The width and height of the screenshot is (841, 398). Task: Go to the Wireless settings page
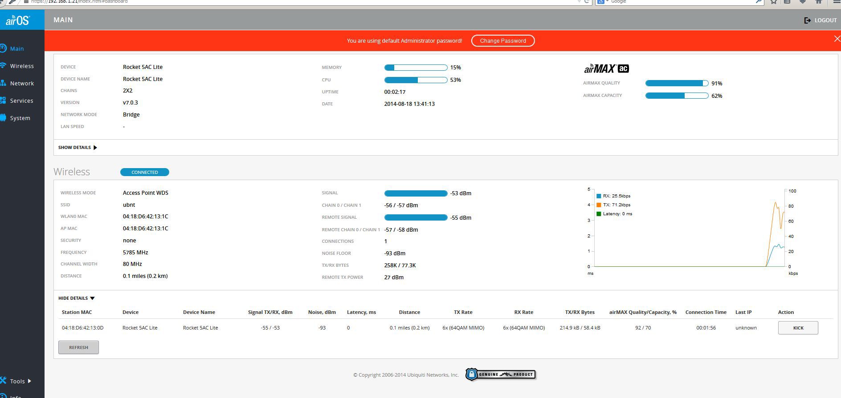[x=22, y=66]
